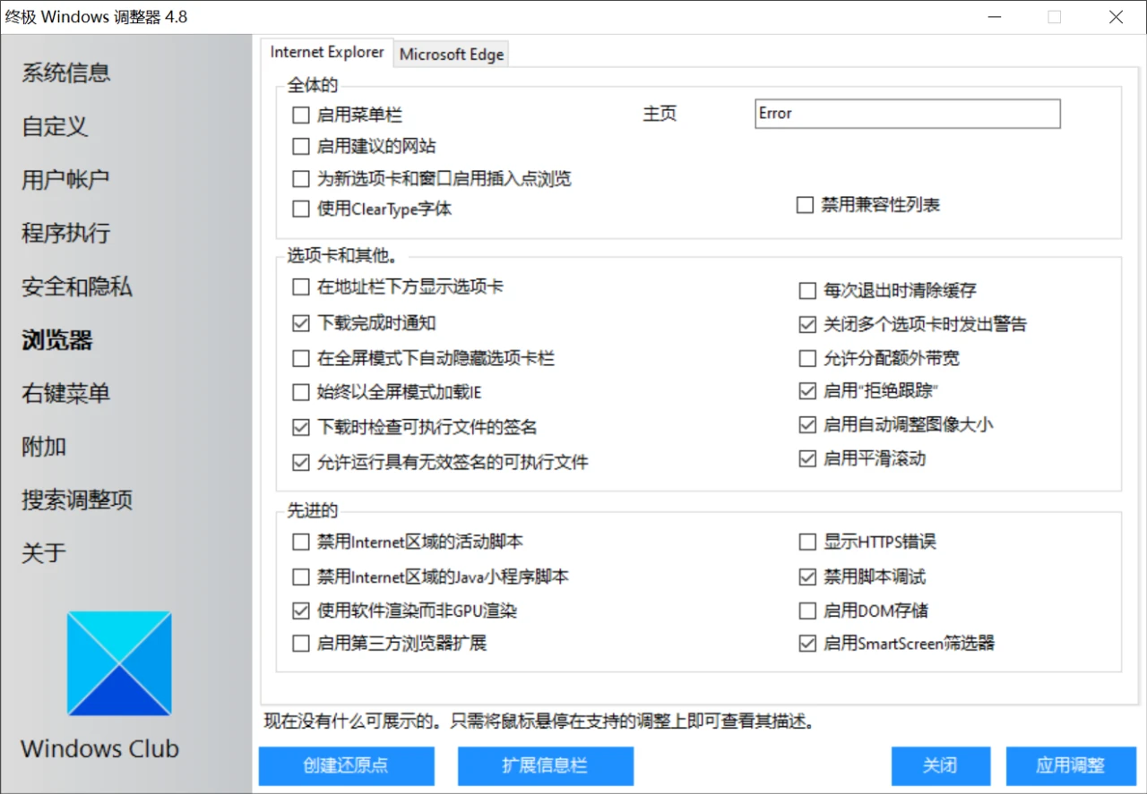Click the 主页 input field showing Error
The width and height of the screenshot is (1147, 794).
(907, 114)
